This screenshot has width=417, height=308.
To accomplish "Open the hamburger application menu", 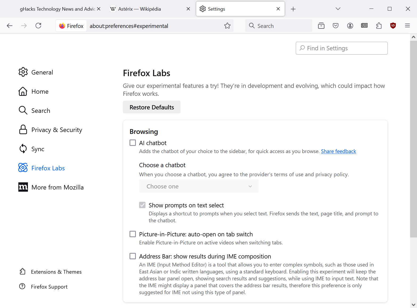I will [x=407, y=26].
